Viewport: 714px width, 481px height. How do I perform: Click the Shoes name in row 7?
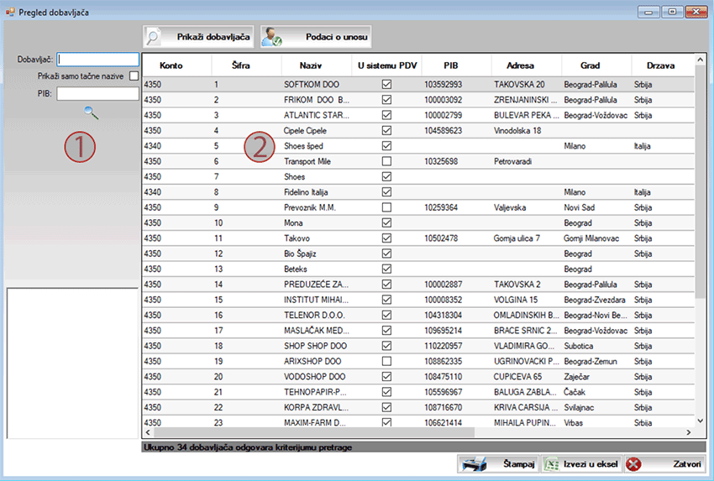click(317, 176)
